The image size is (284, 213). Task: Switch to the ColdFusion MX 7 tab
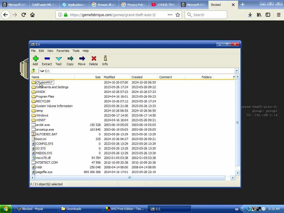tap(44, 5)
